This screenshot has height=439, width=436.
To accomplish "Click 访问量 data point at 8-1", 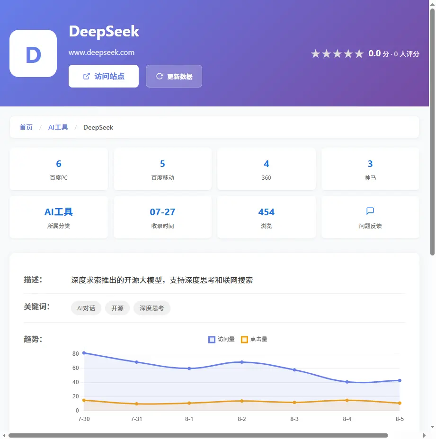I will 189,369.
